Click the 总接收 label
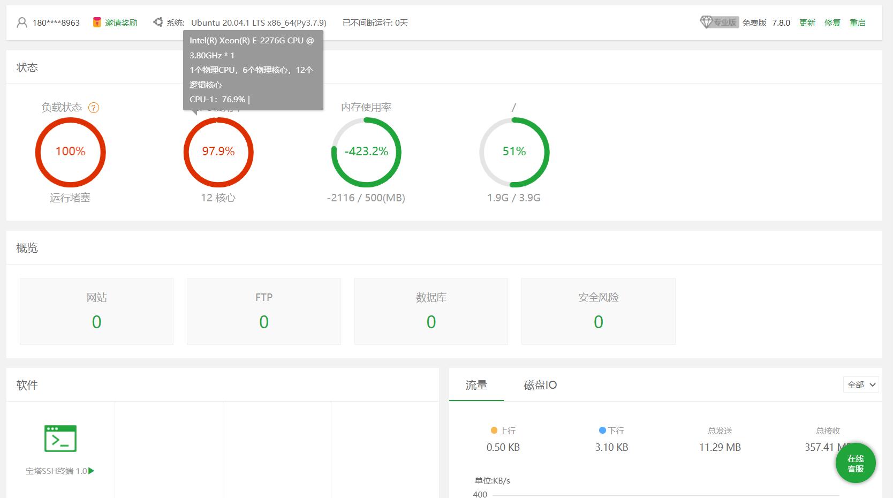893x498 pixels. (828, 431)
